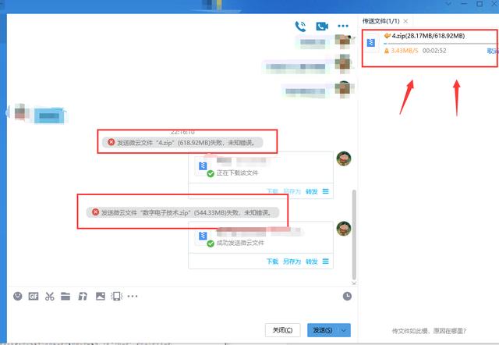Click the 正在下载该文件 status text
499x345 pixels.
click(x=237, y=173)
